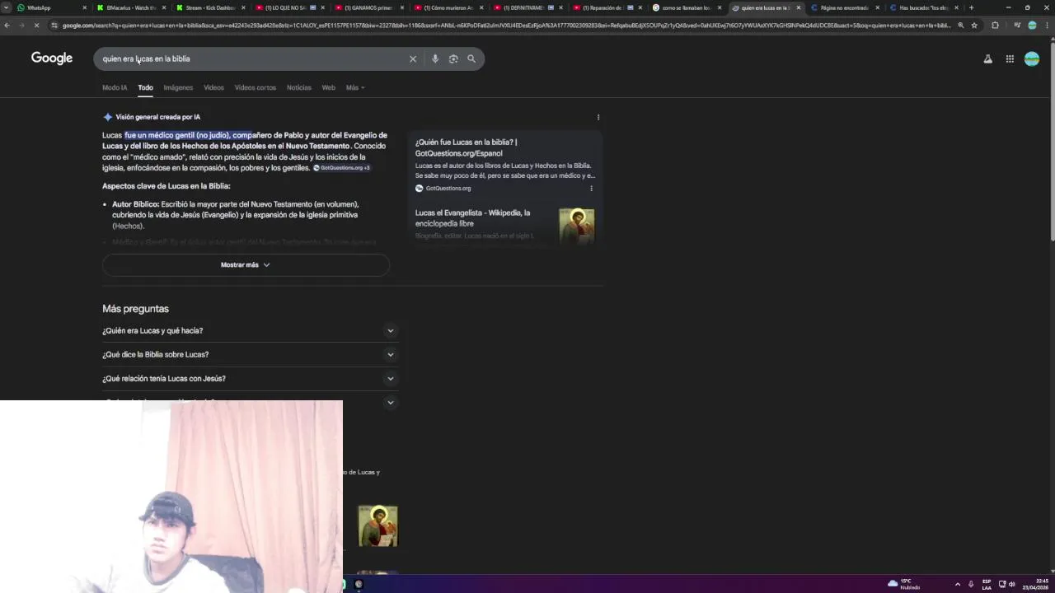The width and height of the screenshot is (1055, 593).
Task: Click the 'Más preguntas' heading
Action: (135, 309)
